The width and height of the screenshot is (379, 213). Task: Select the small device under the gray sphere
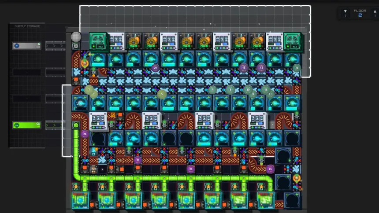point(76,45)
